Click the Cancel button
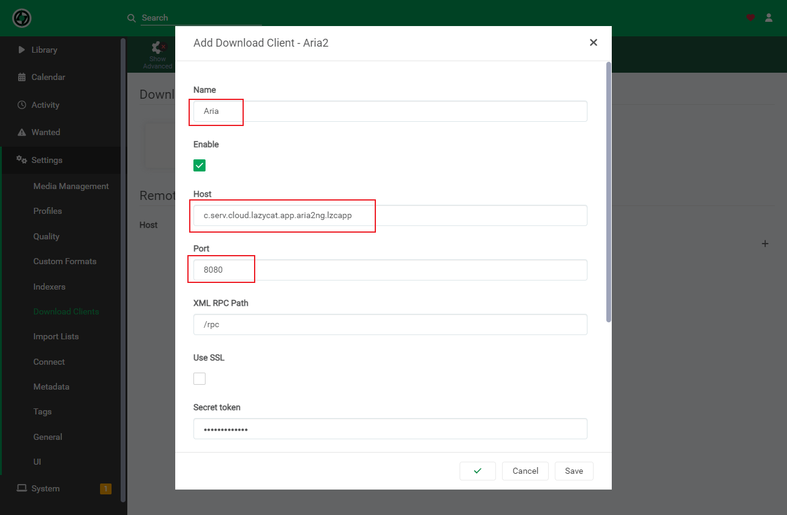This screenshot has height=515, width=787. [x=525, y=471]
